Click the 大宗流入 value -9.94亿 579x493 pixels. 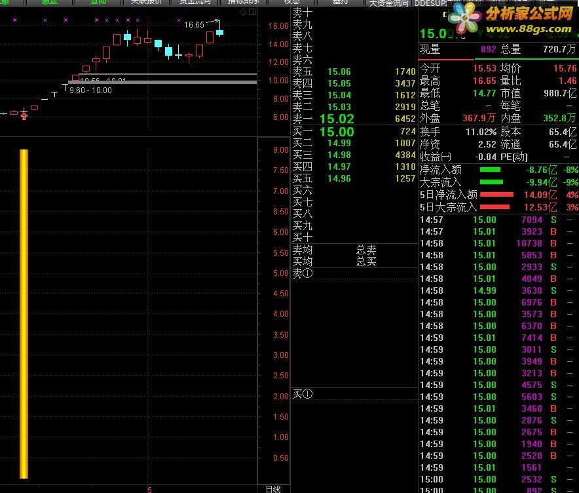click(x=541, y=182)
